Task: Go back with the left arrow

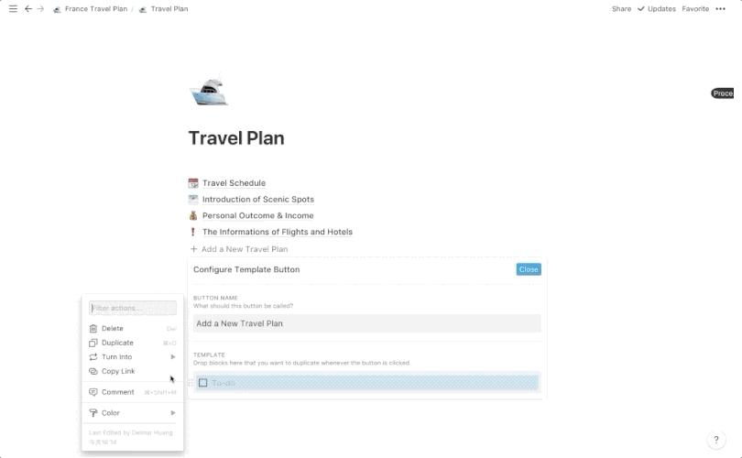Action: (28, 9)
